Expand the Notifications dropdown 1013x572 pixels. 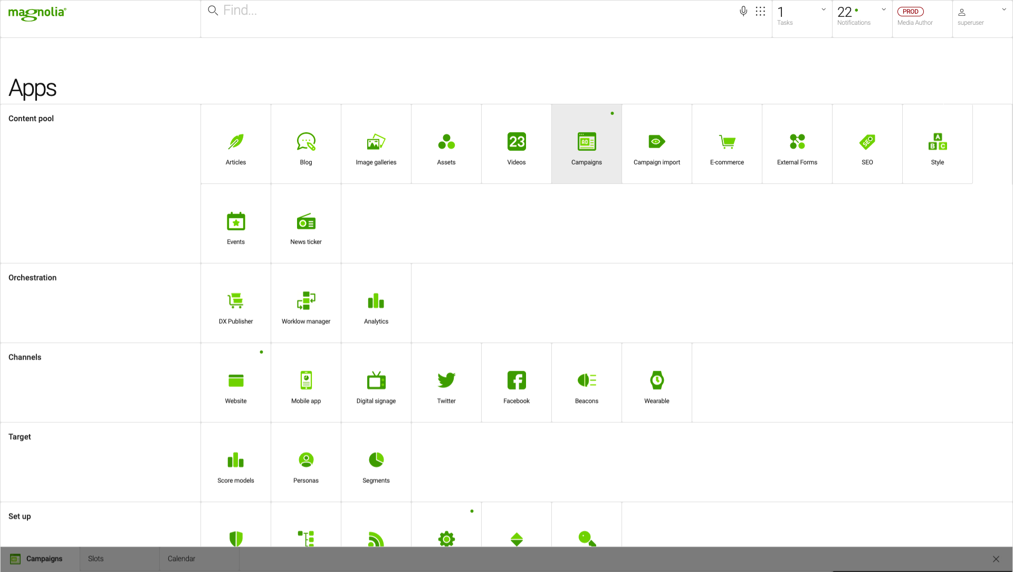tap(883, 9)
